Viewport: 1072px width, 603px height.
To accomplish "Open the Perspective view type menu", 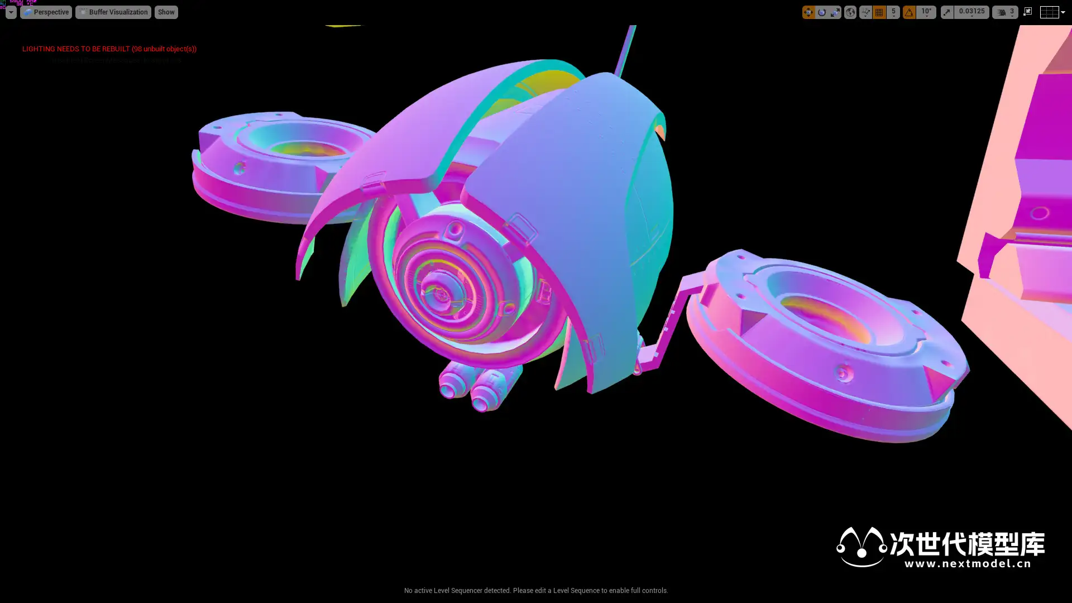I will point(46,12).
